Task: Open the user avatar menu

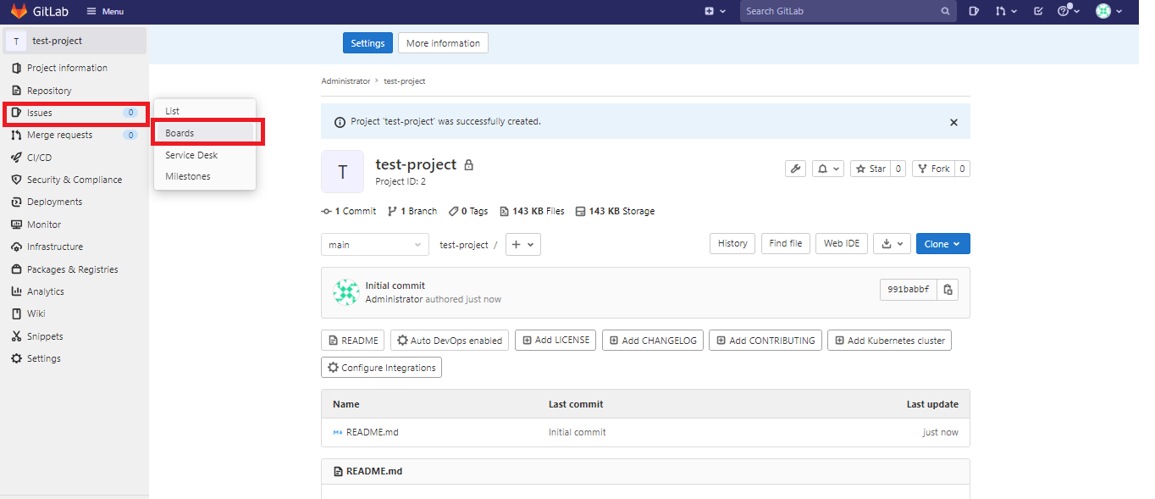Action: tap(1108, 12)
